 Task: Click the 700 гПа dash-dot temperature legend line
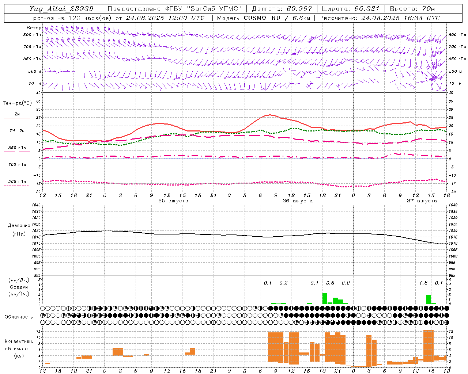16,168
